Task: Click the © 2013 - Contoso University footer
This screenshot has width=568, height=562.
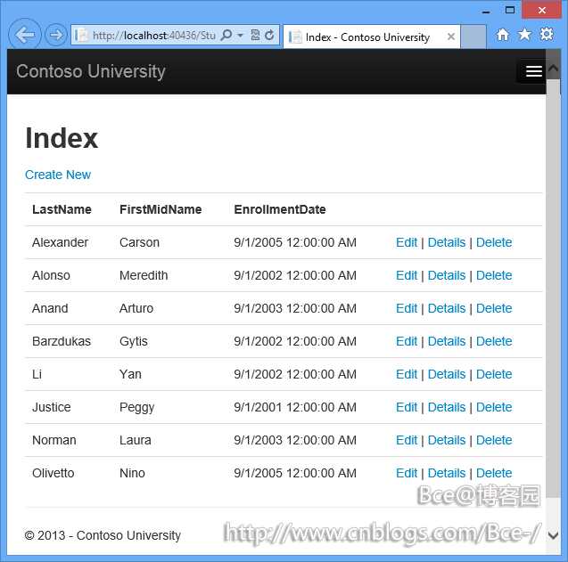Action: (103, 535)
